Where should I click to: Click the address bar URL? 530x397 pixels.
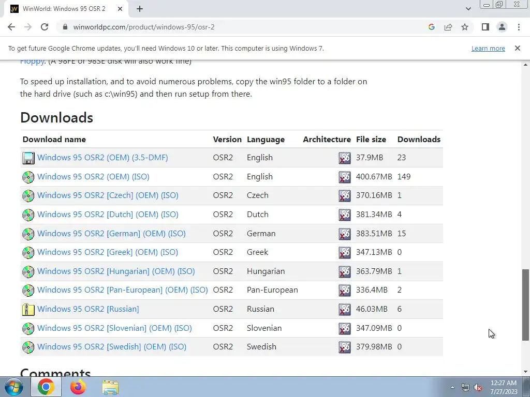click(x=144, y=27)
